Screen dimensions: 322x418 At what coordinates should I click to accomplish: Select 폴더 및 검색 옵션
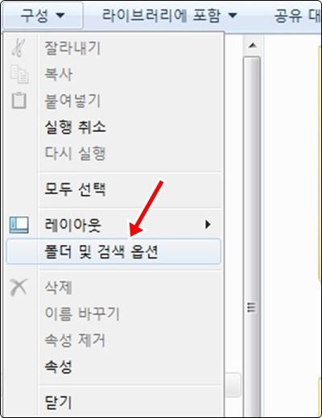coord(114,252)
